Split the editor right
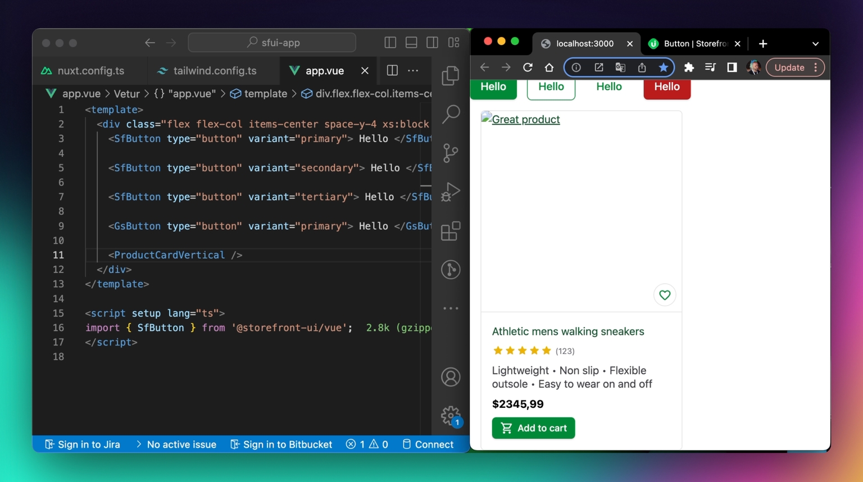Screen dimensions: 863x482 [392, 71]
